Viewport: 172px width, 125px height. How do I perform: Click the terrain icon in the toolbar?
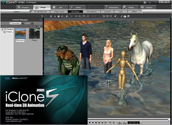click(125, 16)
